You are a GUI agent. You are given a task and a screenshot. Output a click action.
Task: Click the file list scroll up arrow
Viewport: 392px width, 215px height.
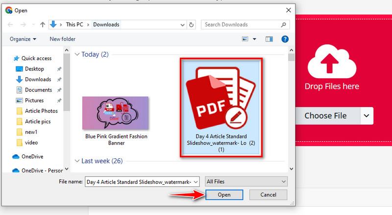click(291, 50)
